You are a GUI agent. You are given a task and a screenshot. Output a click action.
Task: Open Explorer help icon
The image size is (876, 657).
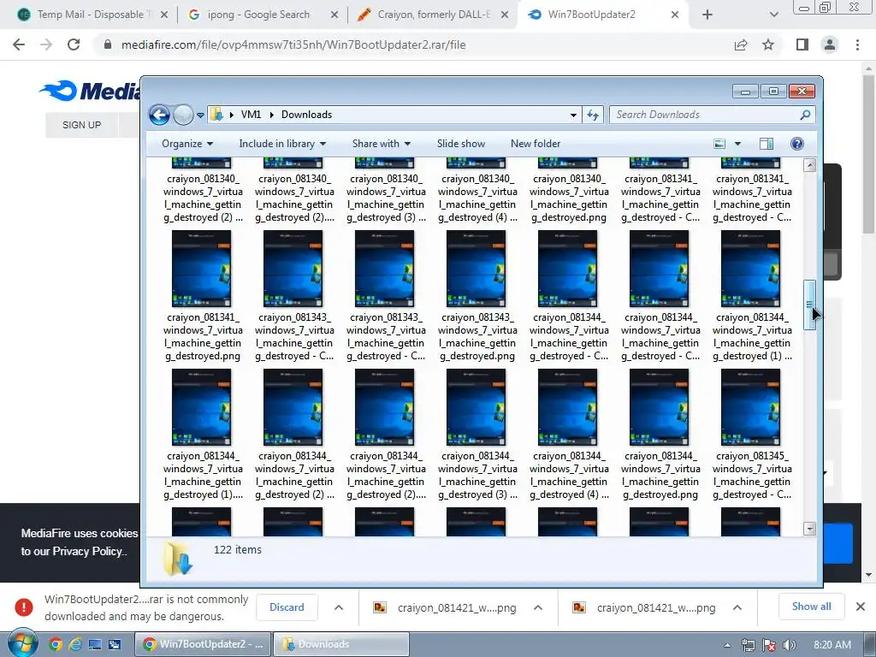797,144
